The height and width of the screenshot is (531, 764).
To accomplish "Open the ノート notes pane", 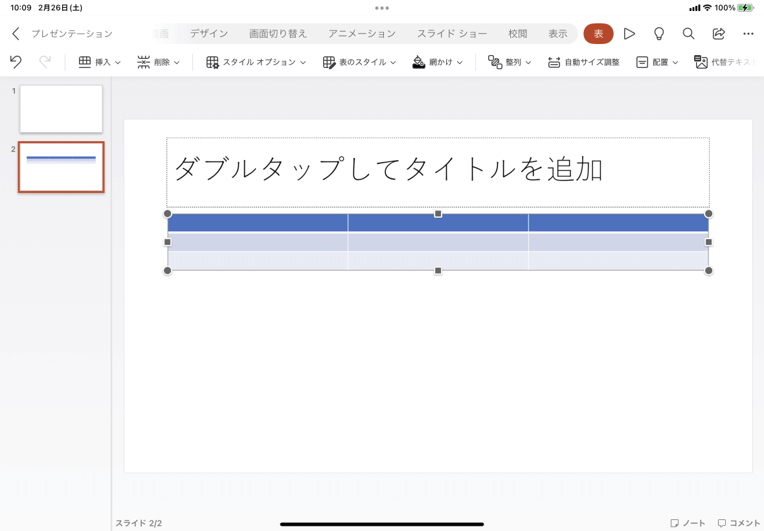I will pyautogui.click(x=688, y=523).
